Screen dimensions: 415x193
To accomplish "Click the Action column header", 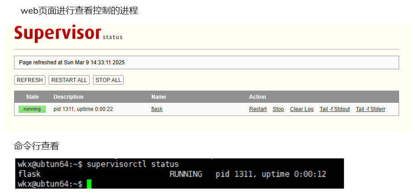I will click(257, 97).
